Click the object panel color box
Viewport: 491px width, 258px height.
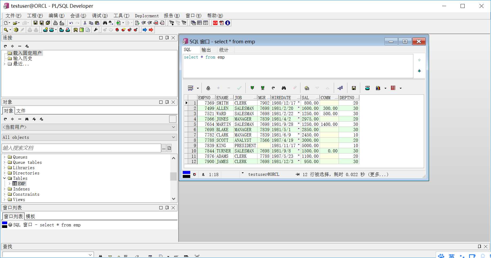(173, 119)
